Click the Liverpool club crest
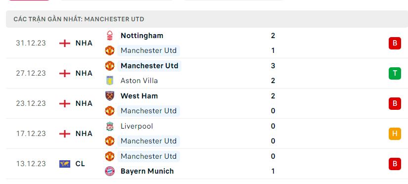The image size is (408, 184). (x=110, y=126)
